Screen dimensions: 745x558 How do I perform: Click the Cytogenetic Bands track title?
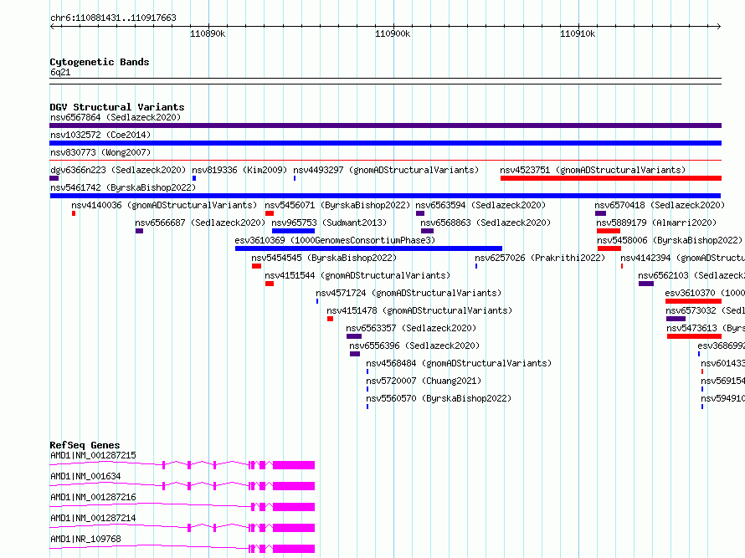[x=100, y=62]
